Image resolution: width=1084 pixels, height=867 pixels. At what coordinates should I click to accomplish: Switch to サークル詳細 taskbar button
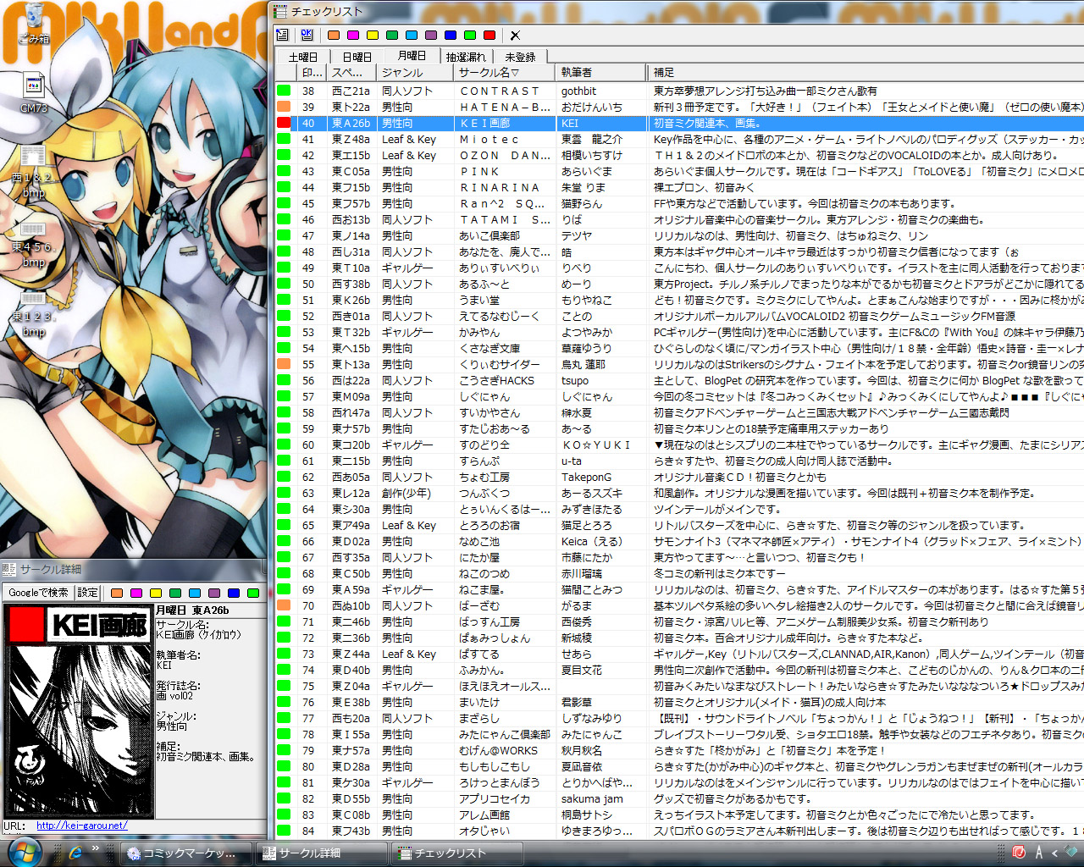322,853
